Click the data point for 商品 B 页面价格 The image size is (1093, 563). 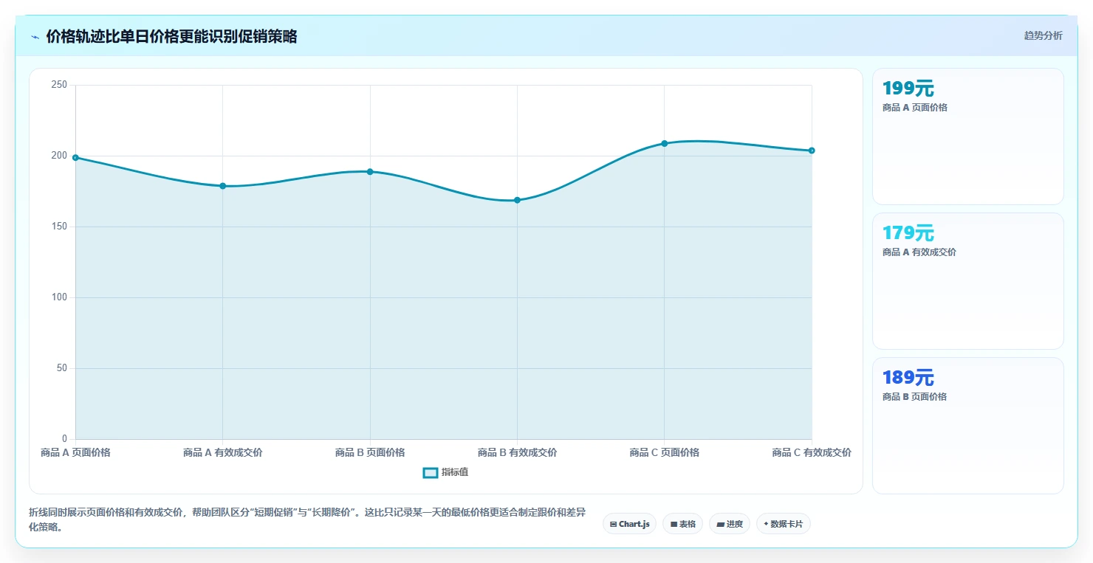point(370,172)
